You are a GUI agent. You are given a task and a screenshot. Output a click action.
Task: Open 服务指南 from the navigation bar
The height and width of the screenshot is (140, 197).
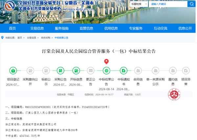coord(62,28)
